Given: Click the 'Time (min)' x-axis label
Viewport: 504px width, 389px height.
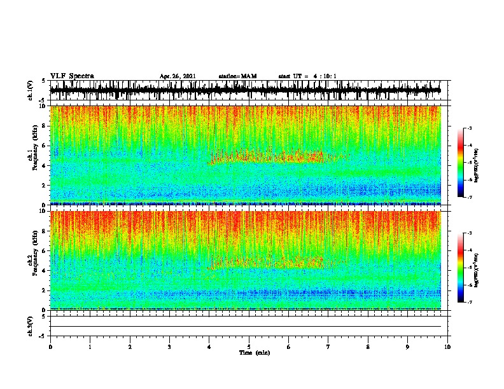Looking at the screenshot, I should pyautogui.click(x=255, y=353).
